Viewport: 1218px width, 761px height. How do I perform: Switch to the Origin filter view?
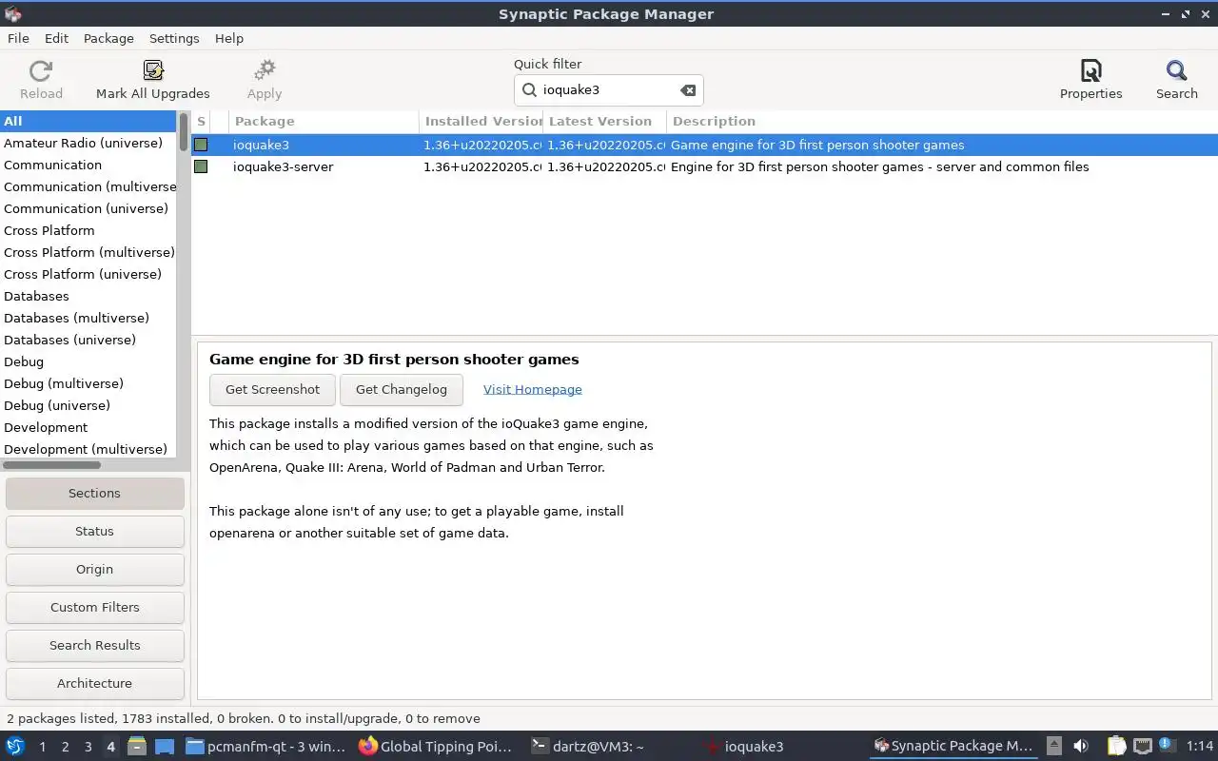(x=94, y=569)
